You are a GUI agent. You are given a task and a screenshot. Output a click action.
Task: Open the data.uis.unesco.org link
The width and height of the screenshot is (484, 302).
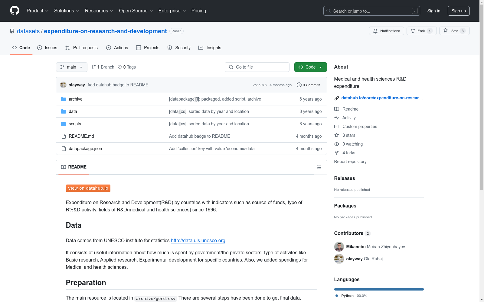coord(198,240)
